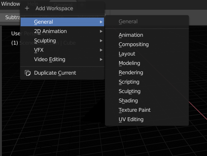This screenshot has height=156, width=207.
Task: Open the VFX workspace category
Action: pyautogui.click(x=62, y=50)
